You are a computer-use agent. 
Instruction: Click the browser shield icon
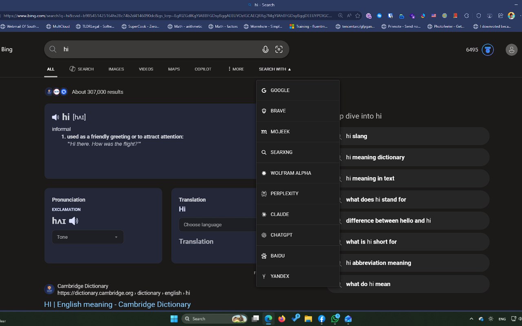click(x=478, y=16)
